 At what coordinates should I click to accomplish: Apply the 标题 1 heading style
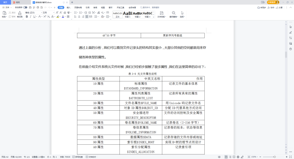pyautogui.click(x=127, y=14)
